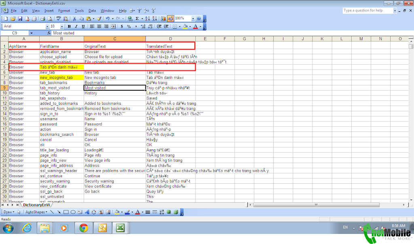Insert a Text Box from Drawing toolbar

80,212
